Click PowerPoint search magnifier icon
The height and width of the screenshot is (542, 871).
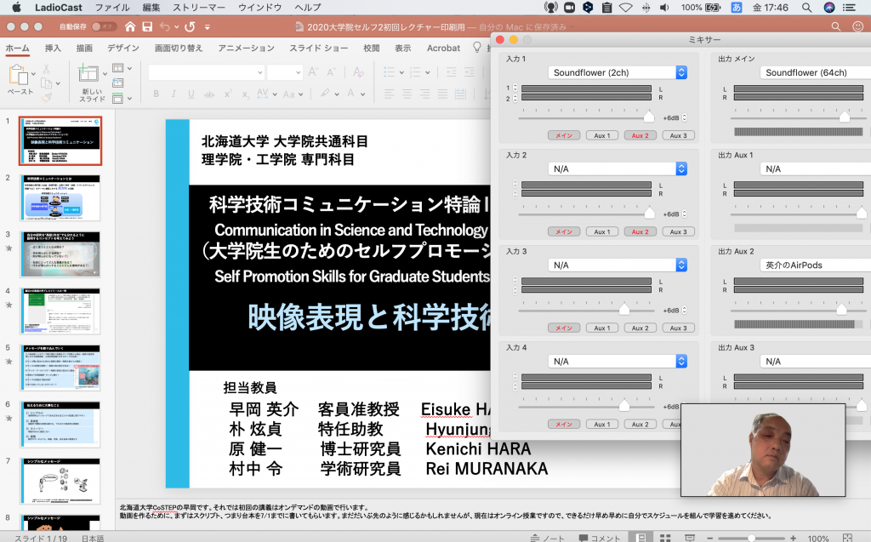click(x=835, y=26)
